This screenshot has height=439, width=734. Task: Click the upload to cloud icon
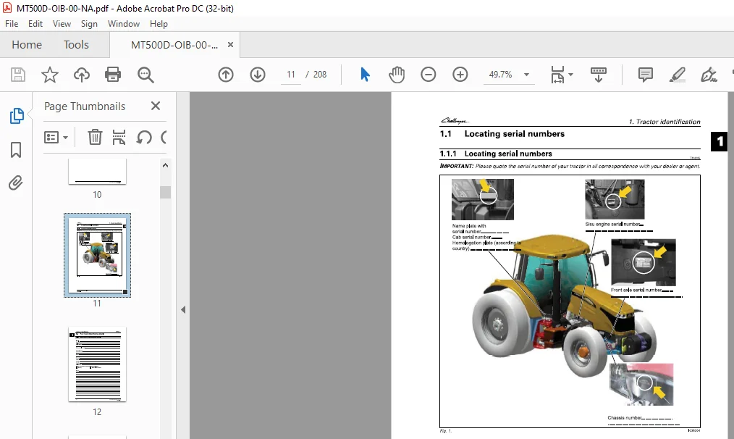(82, 75)
